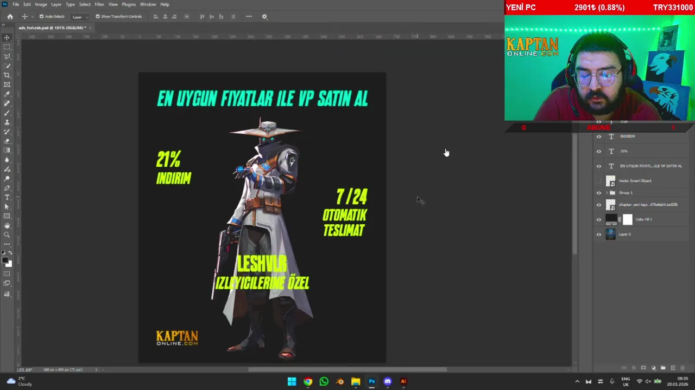The image size is (695, 390).
Task: Open Google Chrome from the taskbar
Action: [x=308, y=381]
